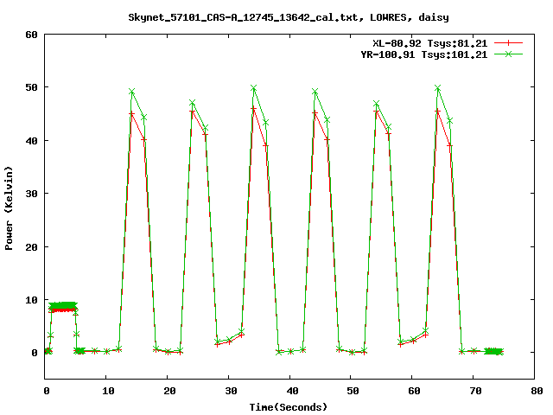Click x-axis tick label 30
553x415 pixels.
click(231, 391)
